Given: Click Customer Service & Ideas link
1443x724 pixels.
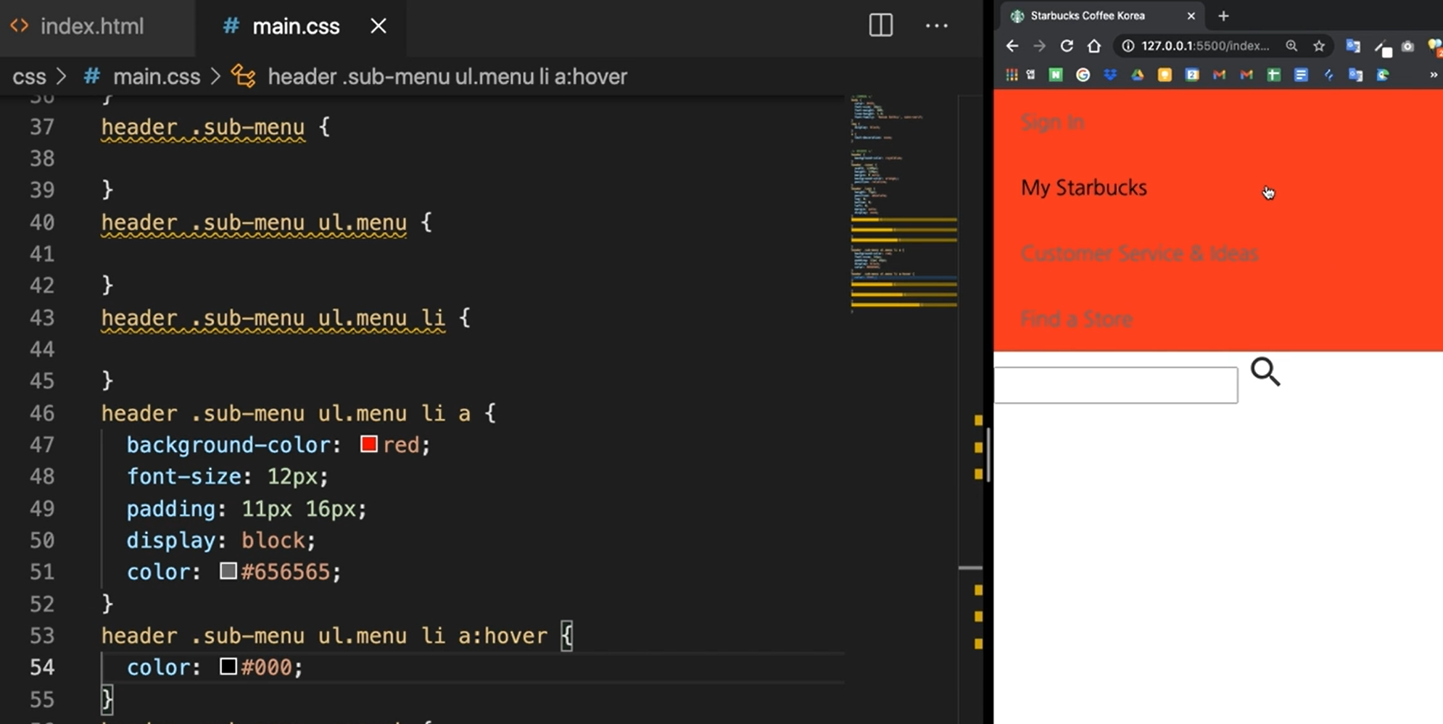Looking at the screenshot, I should click(x=1139, y=254).
